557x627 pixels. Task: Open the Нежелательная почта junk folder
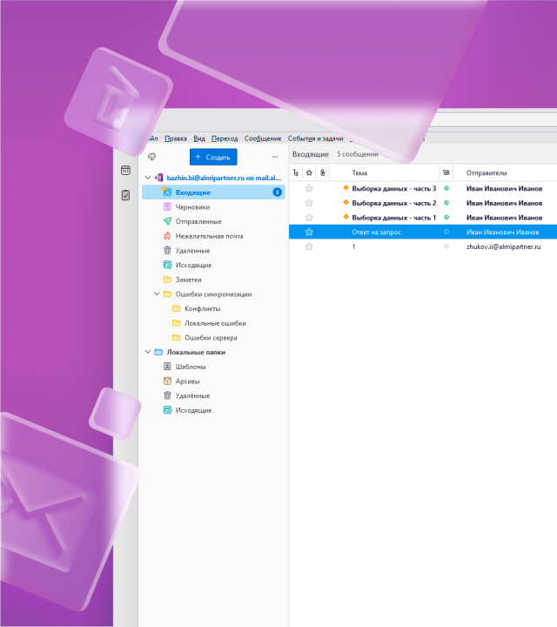(209, 236)
